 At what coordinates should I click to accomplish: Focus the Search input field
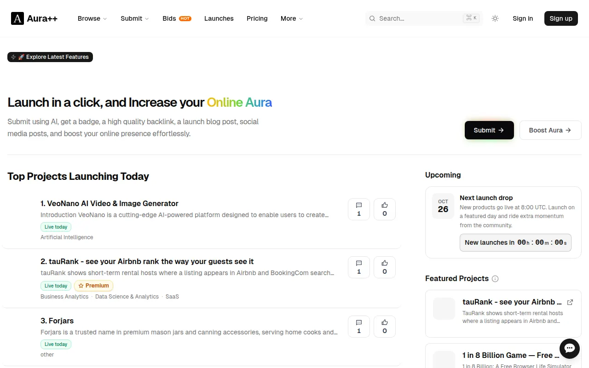click(x=423, y=18)
